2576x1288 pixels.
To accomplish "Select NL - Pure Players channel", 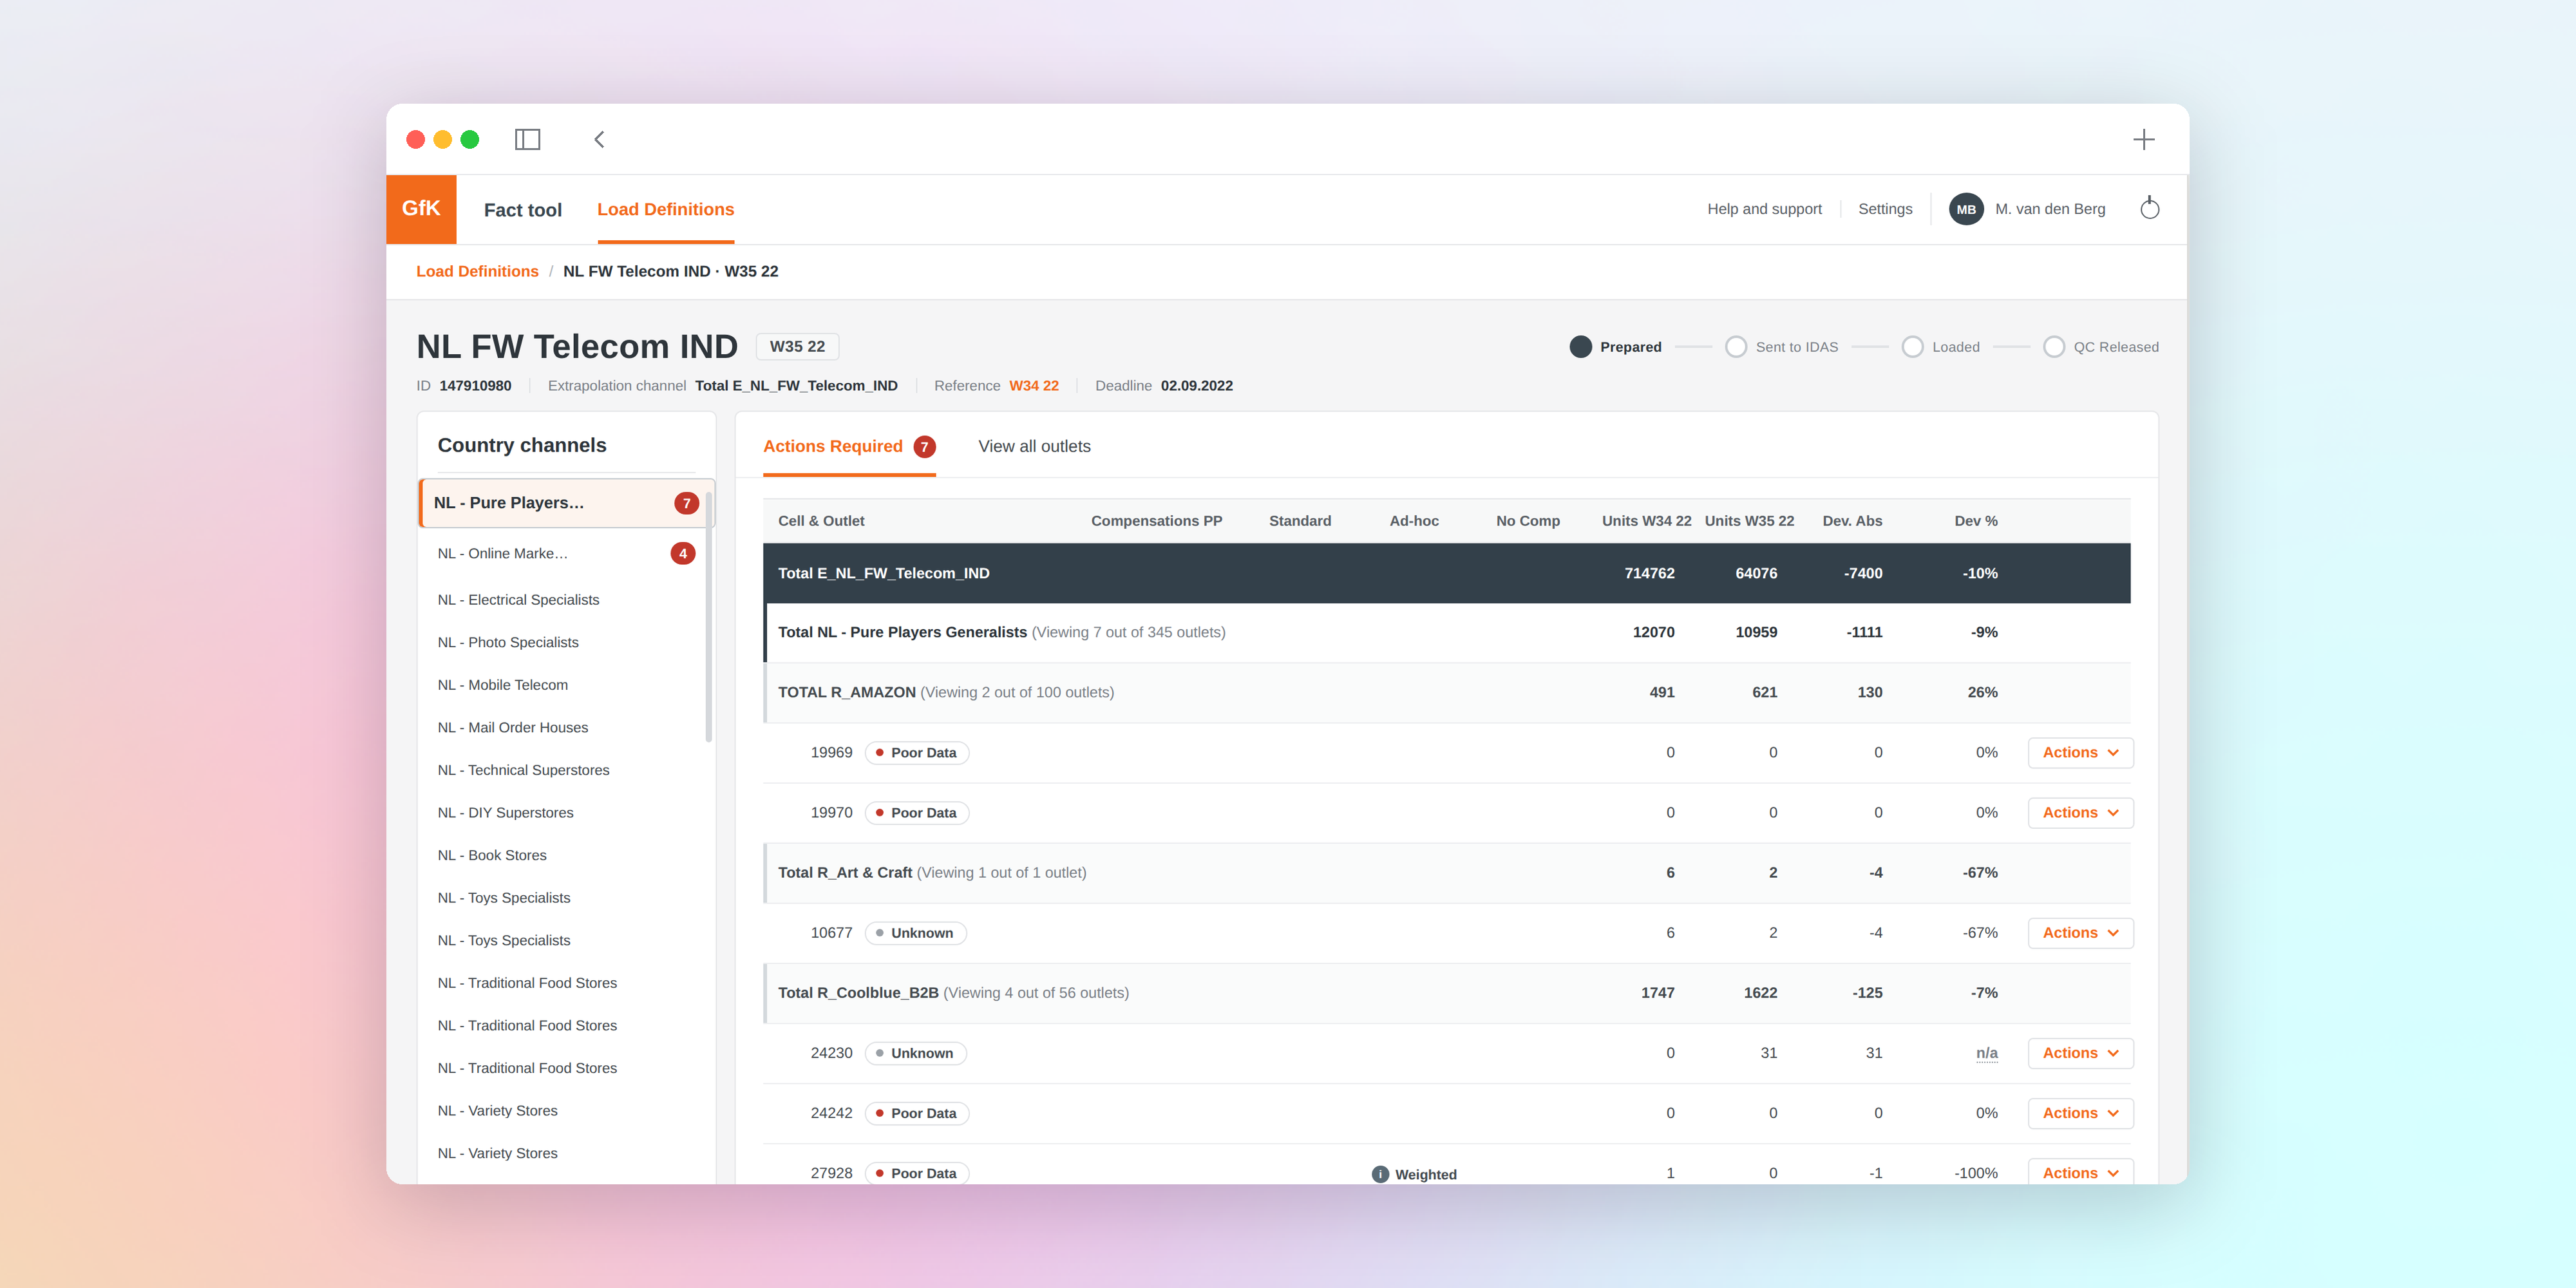I will [567, 503].
